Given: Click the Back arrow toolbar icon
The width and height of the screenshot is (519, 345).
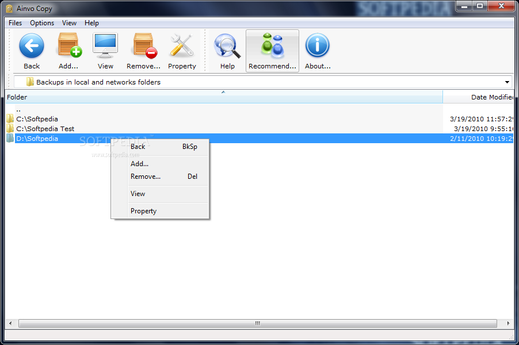Looking at the screenshot, I should click(32, 46).
